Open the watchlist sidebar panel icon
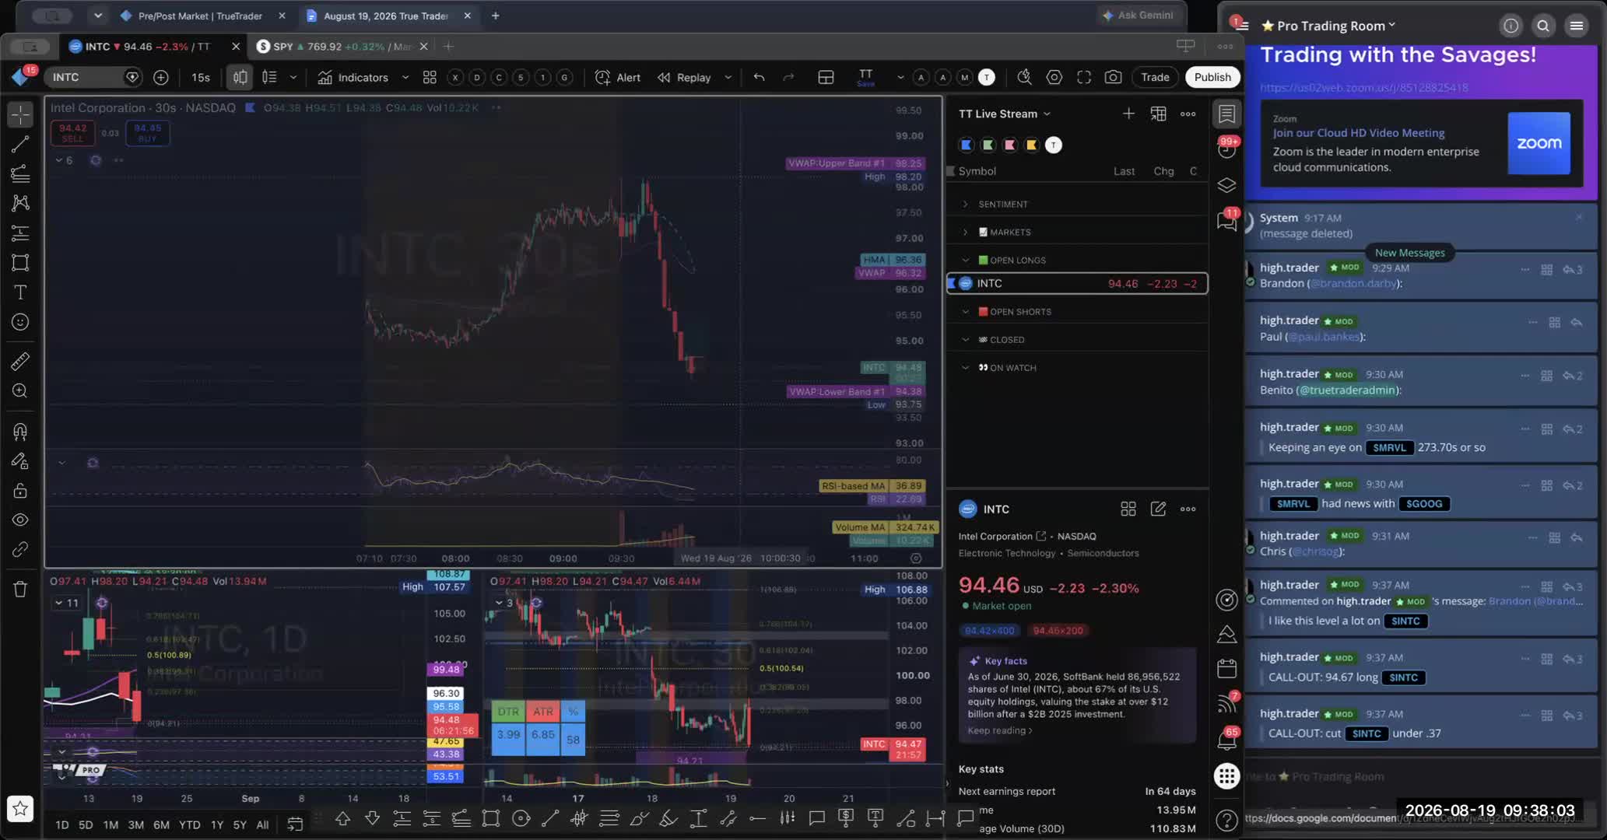This screenshot has height=840, width=1607. pos(1227,114)
